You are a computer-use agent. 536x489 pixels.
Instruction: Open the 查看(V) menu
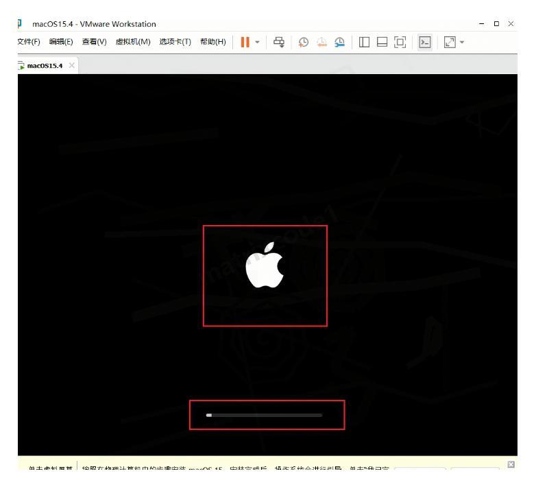click(x=94, y=42)
